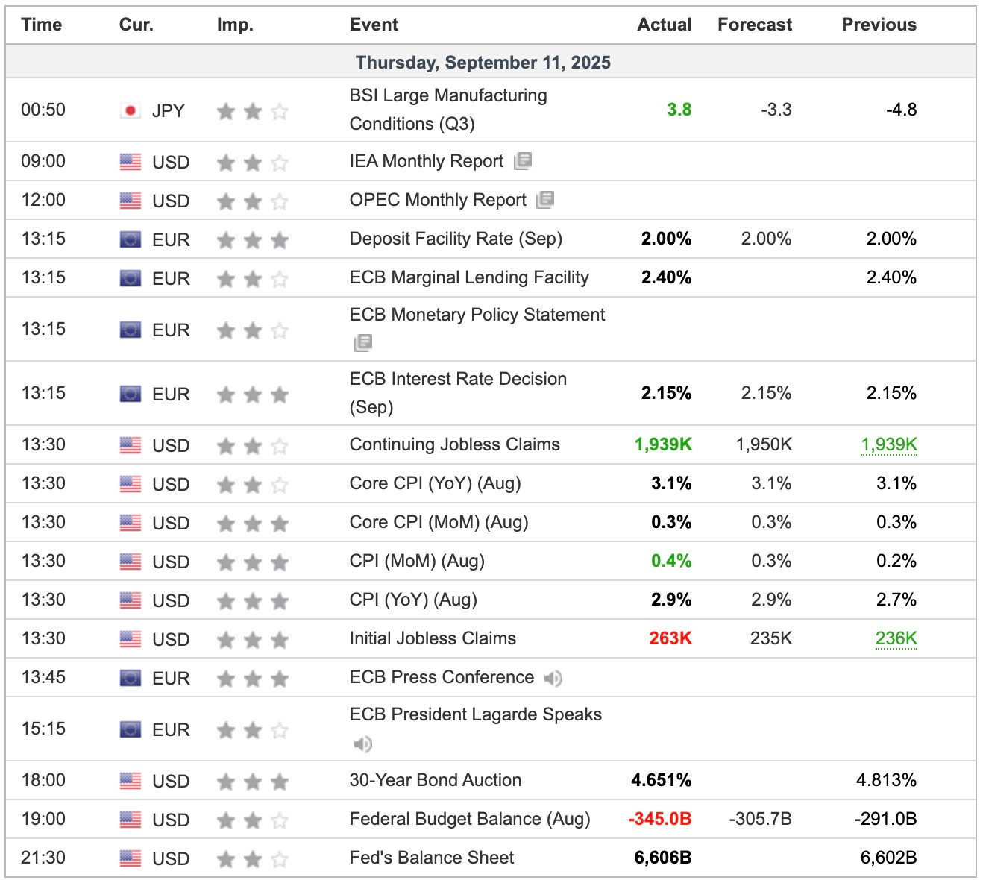
Task: Select the EU flag in the Deposit Facility Rate row
Action: (x=131, y=239)
